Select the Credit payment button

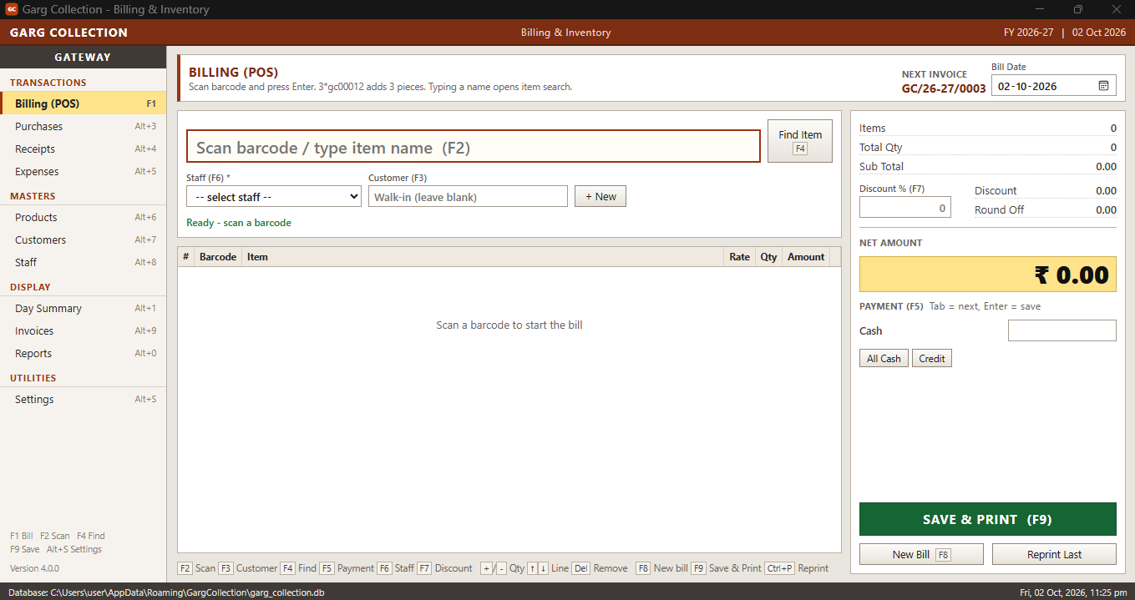[x=932, y=358]
